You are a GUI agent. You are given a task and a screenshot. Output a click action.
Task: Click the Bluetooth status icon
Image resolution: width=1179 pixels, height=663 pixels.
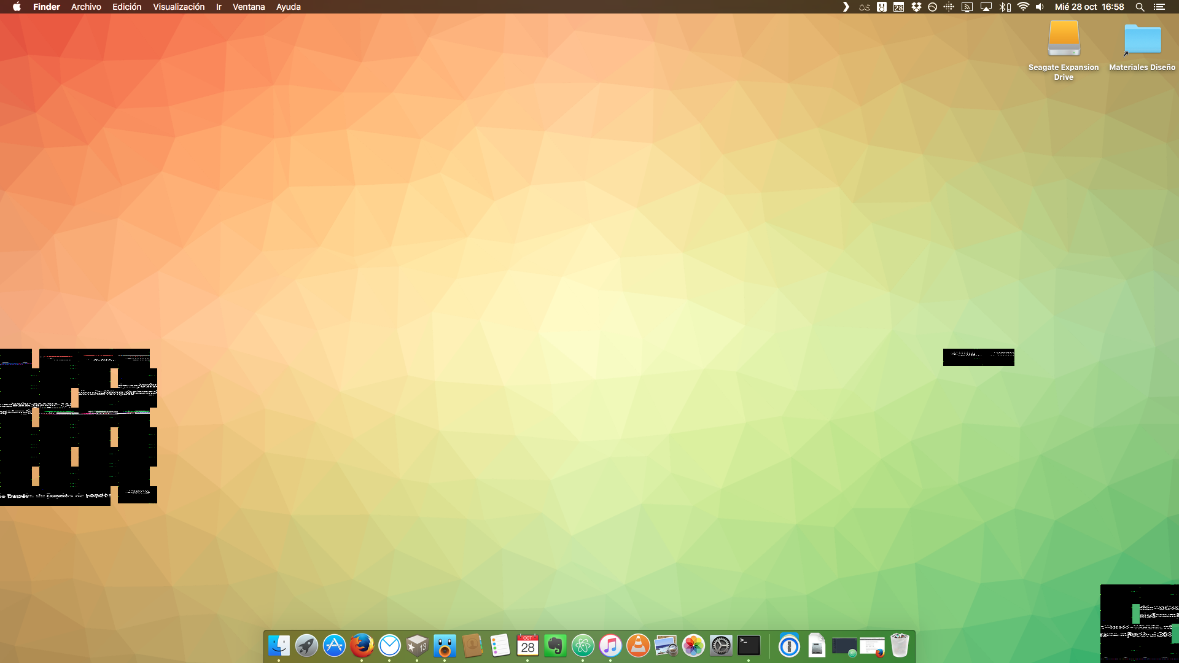[x=1005, y=7]
